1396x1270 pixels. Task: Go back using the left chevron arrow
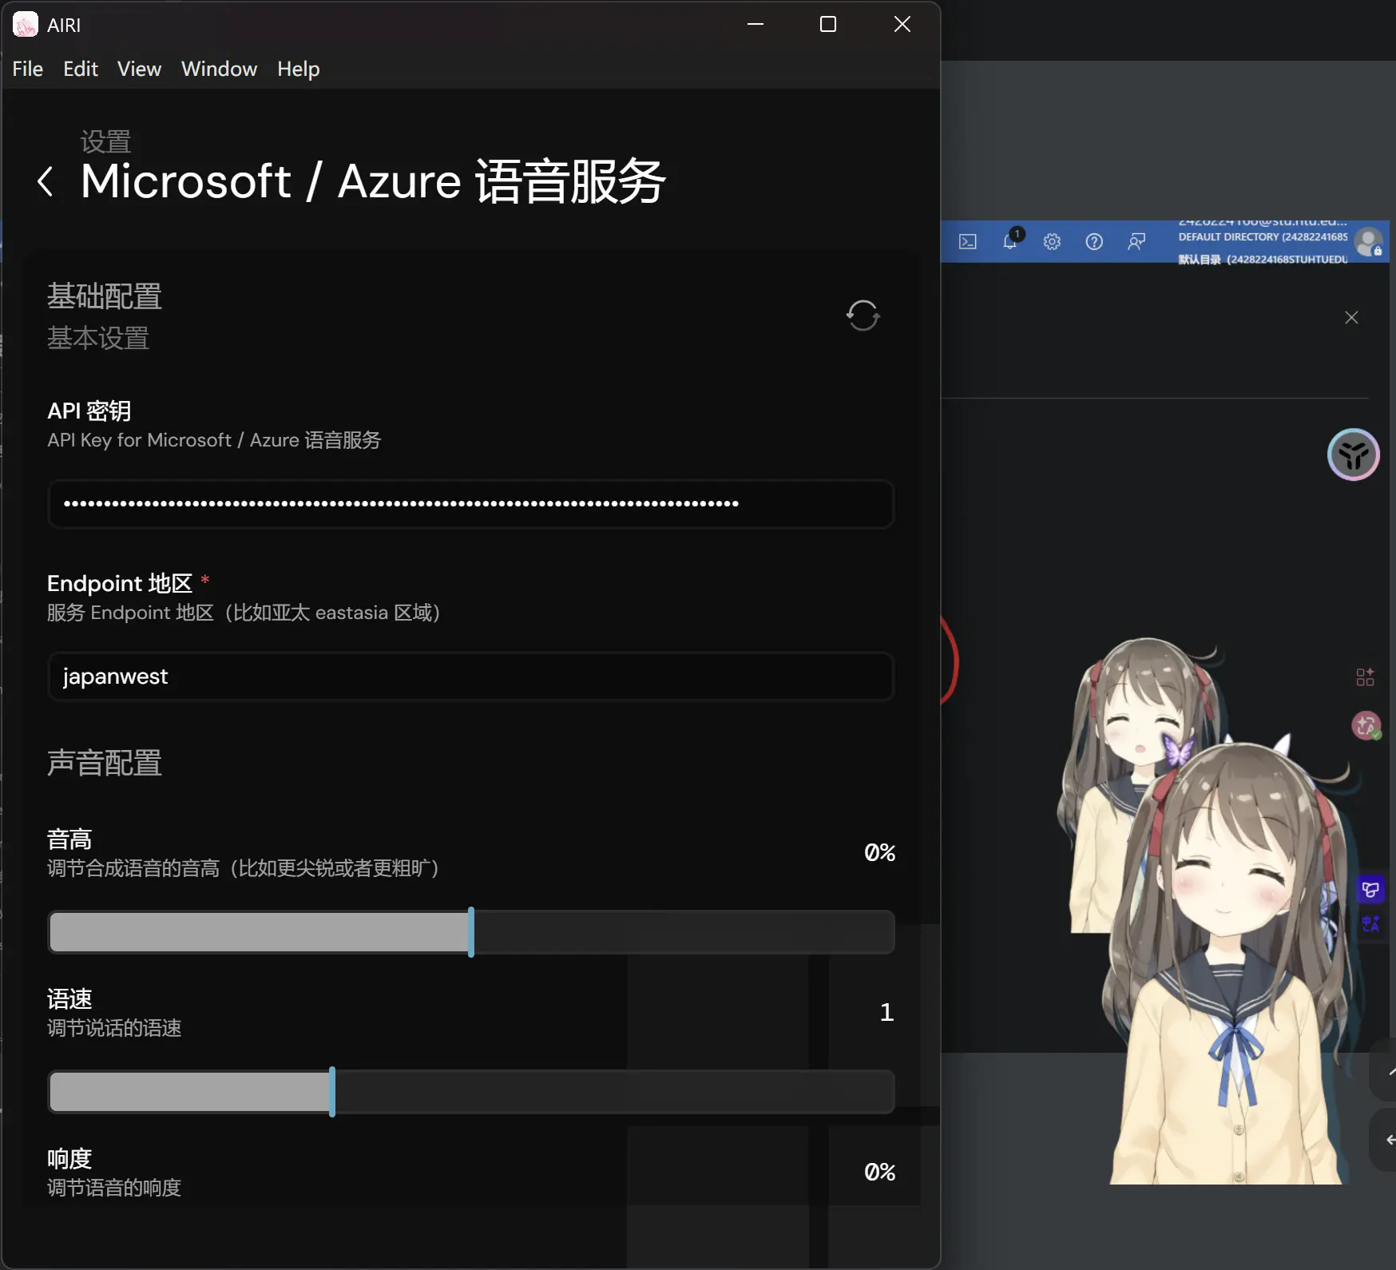[46, 181]
